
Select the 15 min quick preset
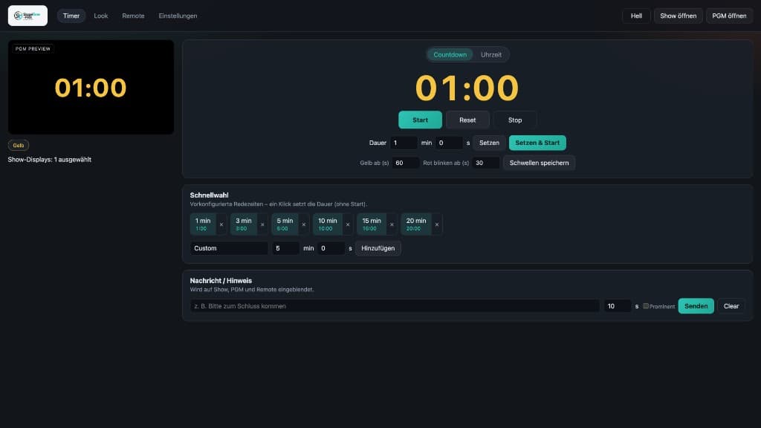(372, 224)
